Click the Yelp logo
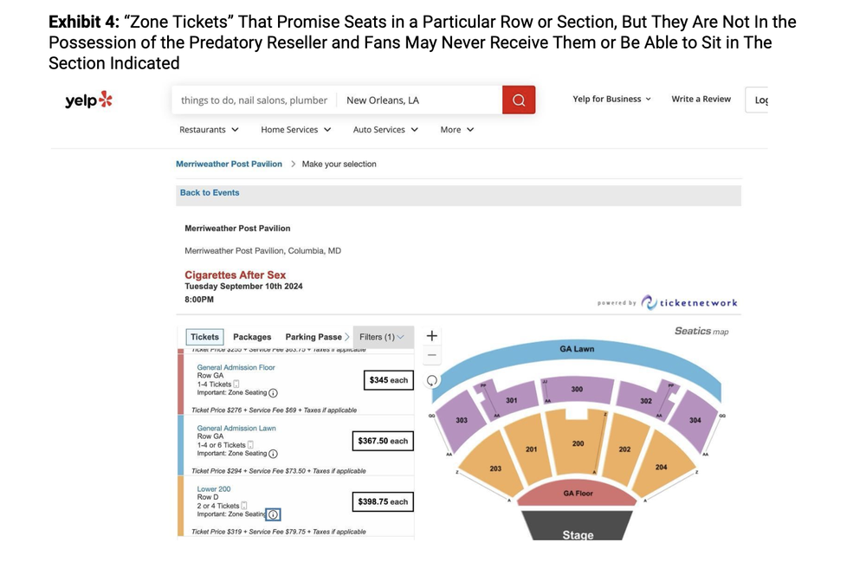The height and width of the screenshot is (588, 866). [88, 100]
